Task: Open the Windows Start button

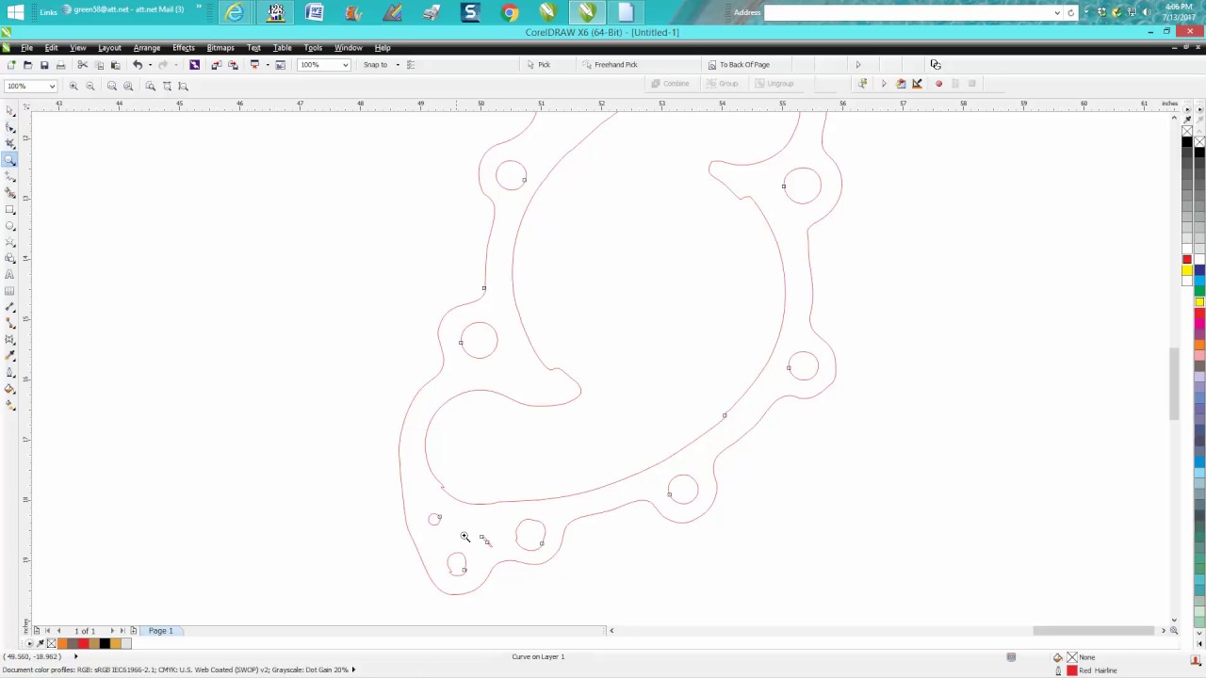Action: pos(15,13)
